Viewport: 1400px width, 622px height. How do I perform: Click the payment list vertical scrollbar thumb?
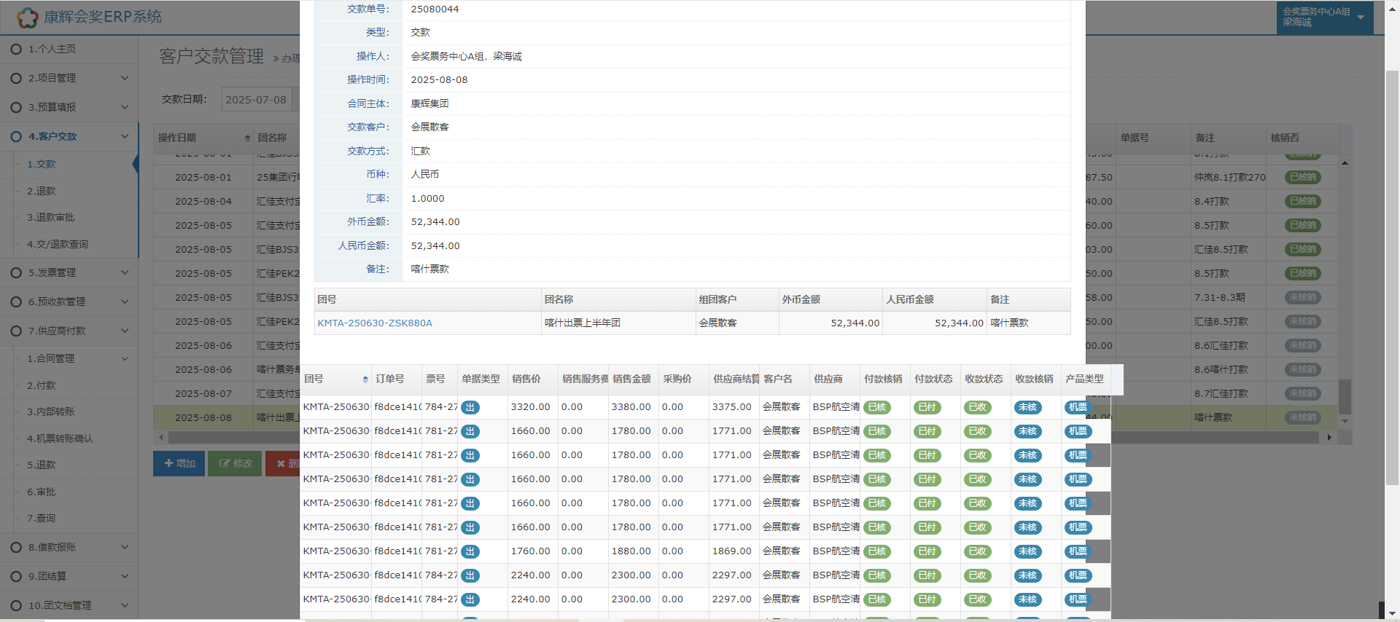tap(1345, 397)
